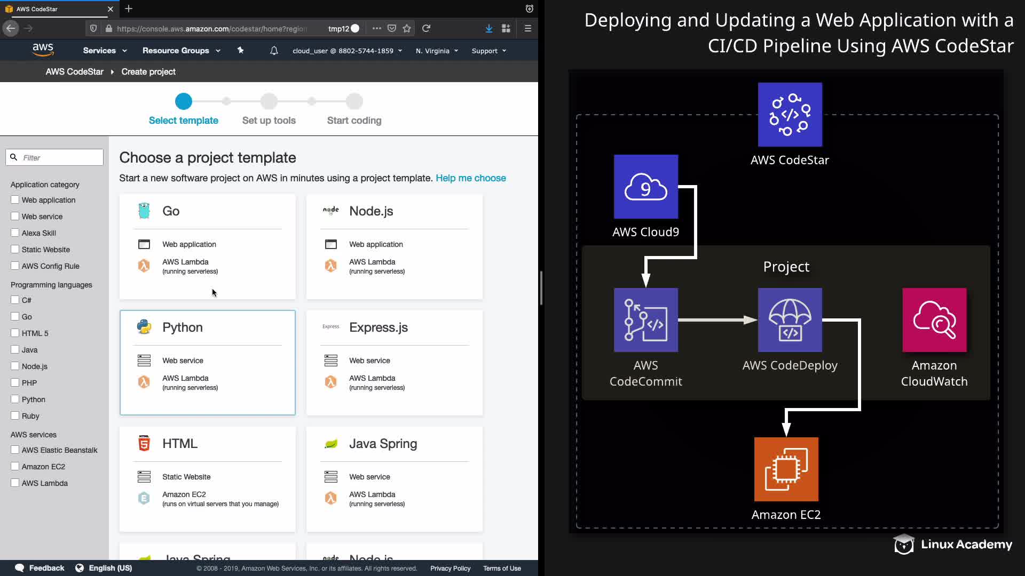Click the browser back arrow
Screen dimensions: 1025x576
point(11,28)
